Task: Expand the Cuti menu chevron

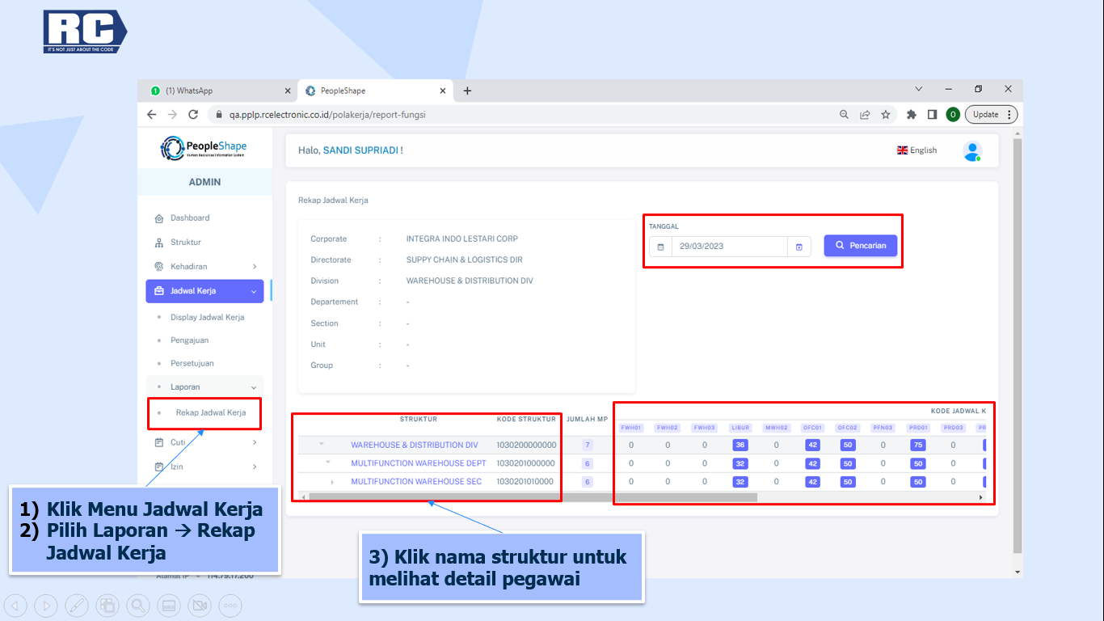Action: (x=255, y=442)
